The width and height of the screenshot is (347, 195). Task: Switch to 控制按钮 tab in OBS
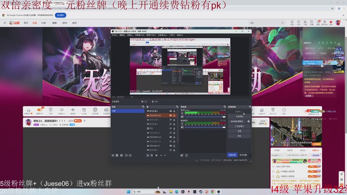pos(232,155)
